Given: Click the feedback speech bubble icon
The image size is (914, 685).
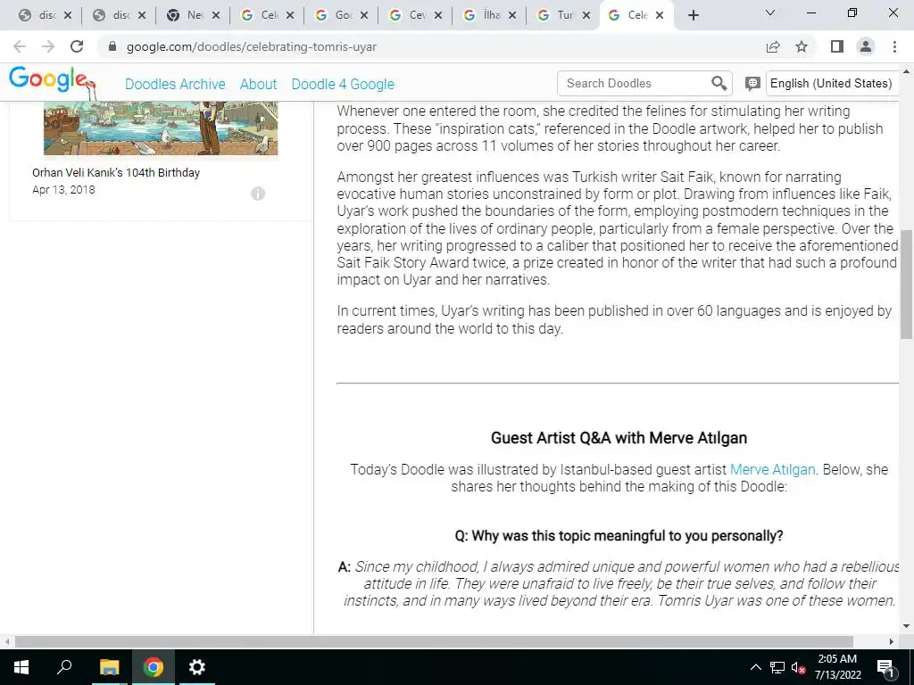Looking at the screenshot, I should 752,83.
